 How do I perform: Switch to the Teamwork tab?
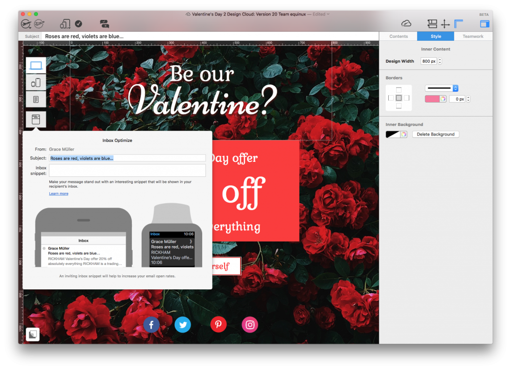[473, 36]
